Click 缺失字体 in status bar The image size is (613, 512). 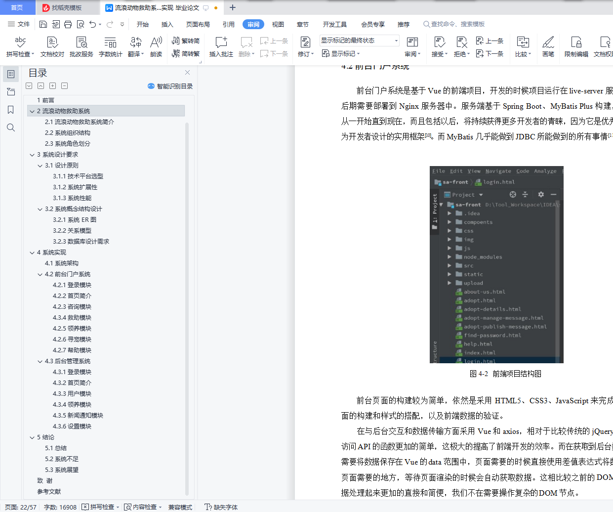pyautogui.click(x=221, y=507)
